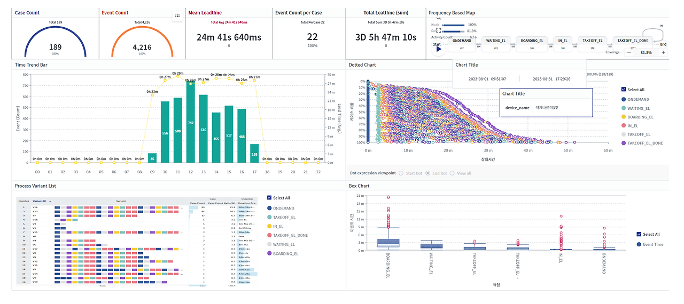The height and width of the screenshot is (304, 684).
Task: Click the 12 o'clock bar showing 742 events
Action: 191,123
